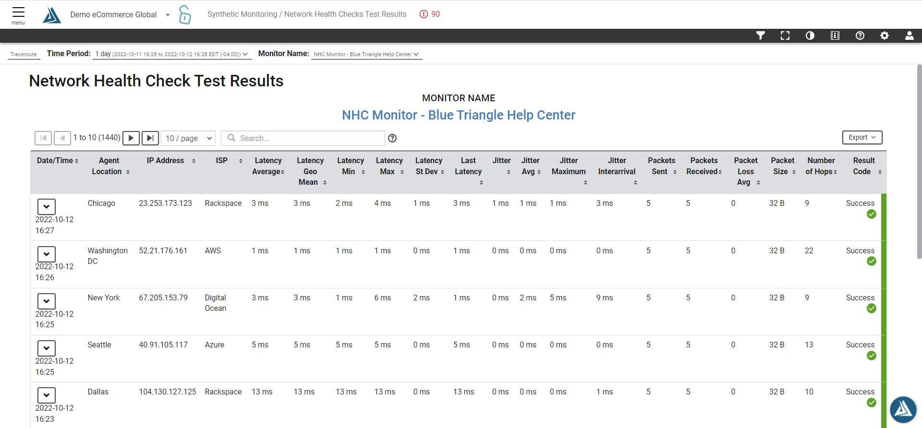Screen dimensions: 922x428
Task: Click the Blue Triangle chat bubble icon
Action: point(903,409)
